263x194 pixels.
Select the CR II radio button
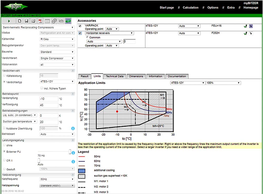click(4, 160)
